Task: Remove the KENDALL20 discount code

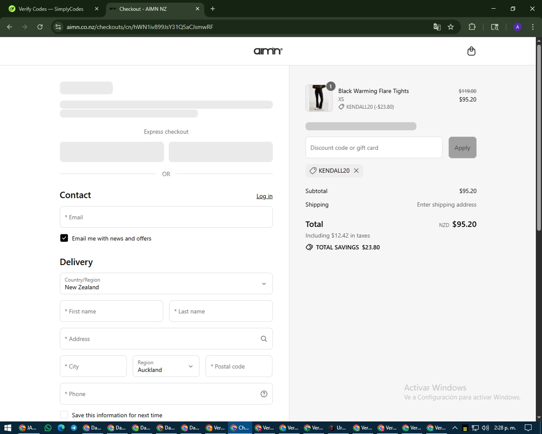Action: pos(356,171)
